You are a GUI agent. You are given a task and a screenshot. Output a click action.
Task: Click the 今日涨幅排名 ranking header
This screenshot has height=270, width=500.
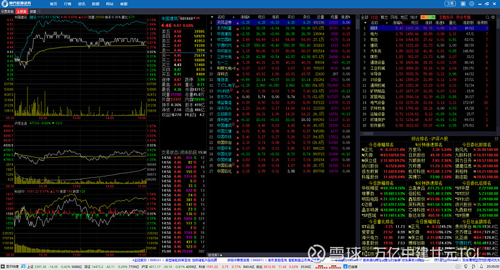[381, 145]
